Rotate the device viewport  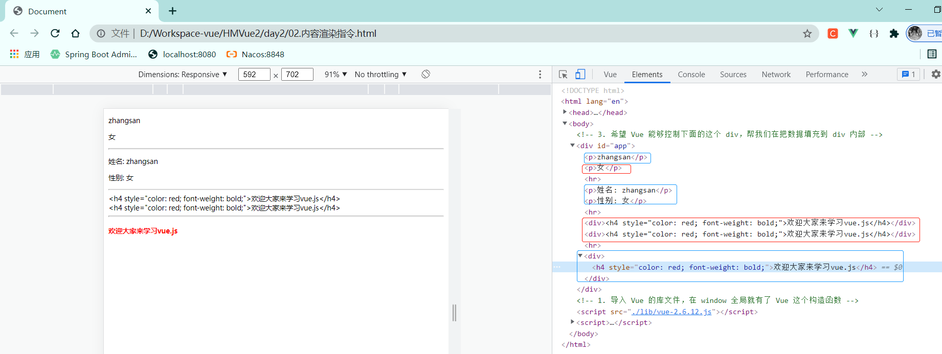(x=425, y=74)
